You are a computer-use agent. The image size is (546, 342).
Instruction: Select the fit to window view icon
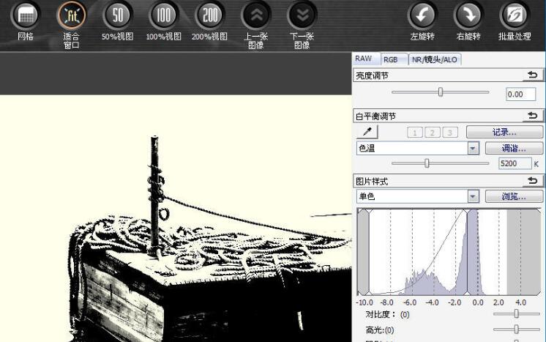coord(71,16)
